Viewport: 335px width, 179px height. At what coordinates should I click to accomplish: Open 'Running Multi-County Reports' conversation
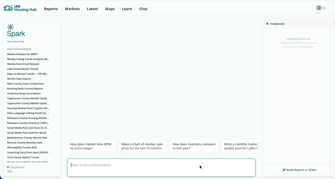25,88
